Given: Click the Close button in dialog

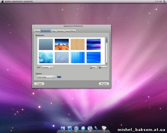Looking at the screenshot, I should (x=104, y=84).
